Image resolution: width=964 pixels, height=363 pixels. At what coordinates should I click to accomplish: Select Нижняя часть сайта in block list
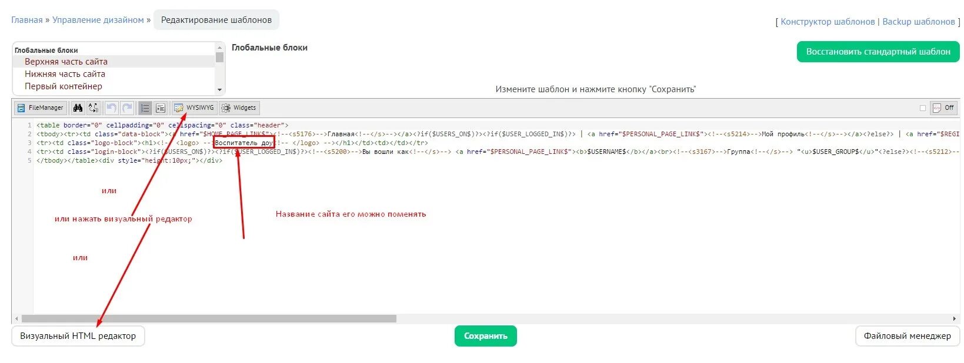tap(114, 74)
